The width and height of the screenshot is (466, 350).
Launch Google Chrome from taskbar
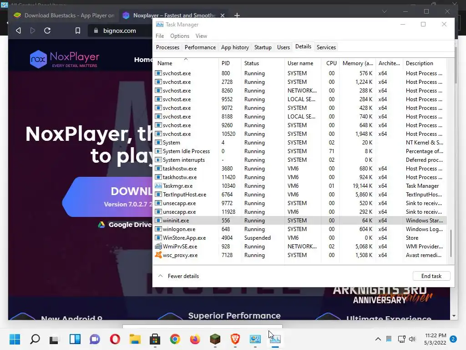[175, 339]
